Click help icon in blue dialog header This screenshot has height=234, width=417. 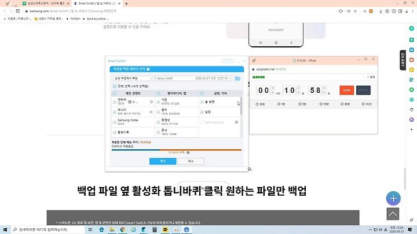[148, 69]
